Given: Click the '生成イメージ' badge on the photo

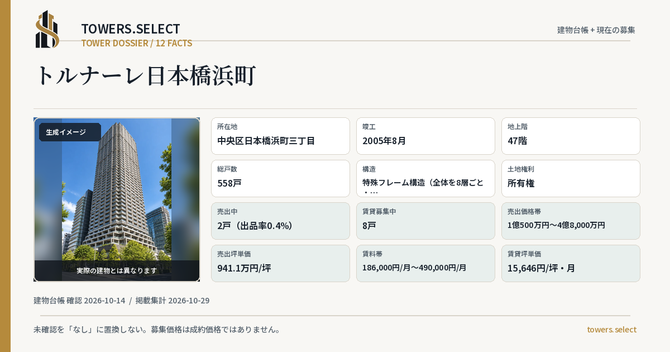Looking at the screenshot, I should (70, 132).
